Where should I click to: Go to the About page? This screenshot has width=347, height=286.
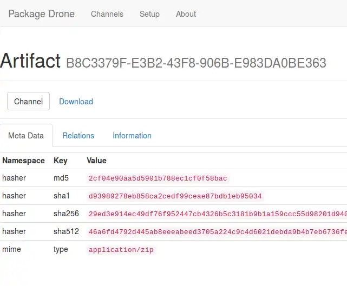coord(186,14)
